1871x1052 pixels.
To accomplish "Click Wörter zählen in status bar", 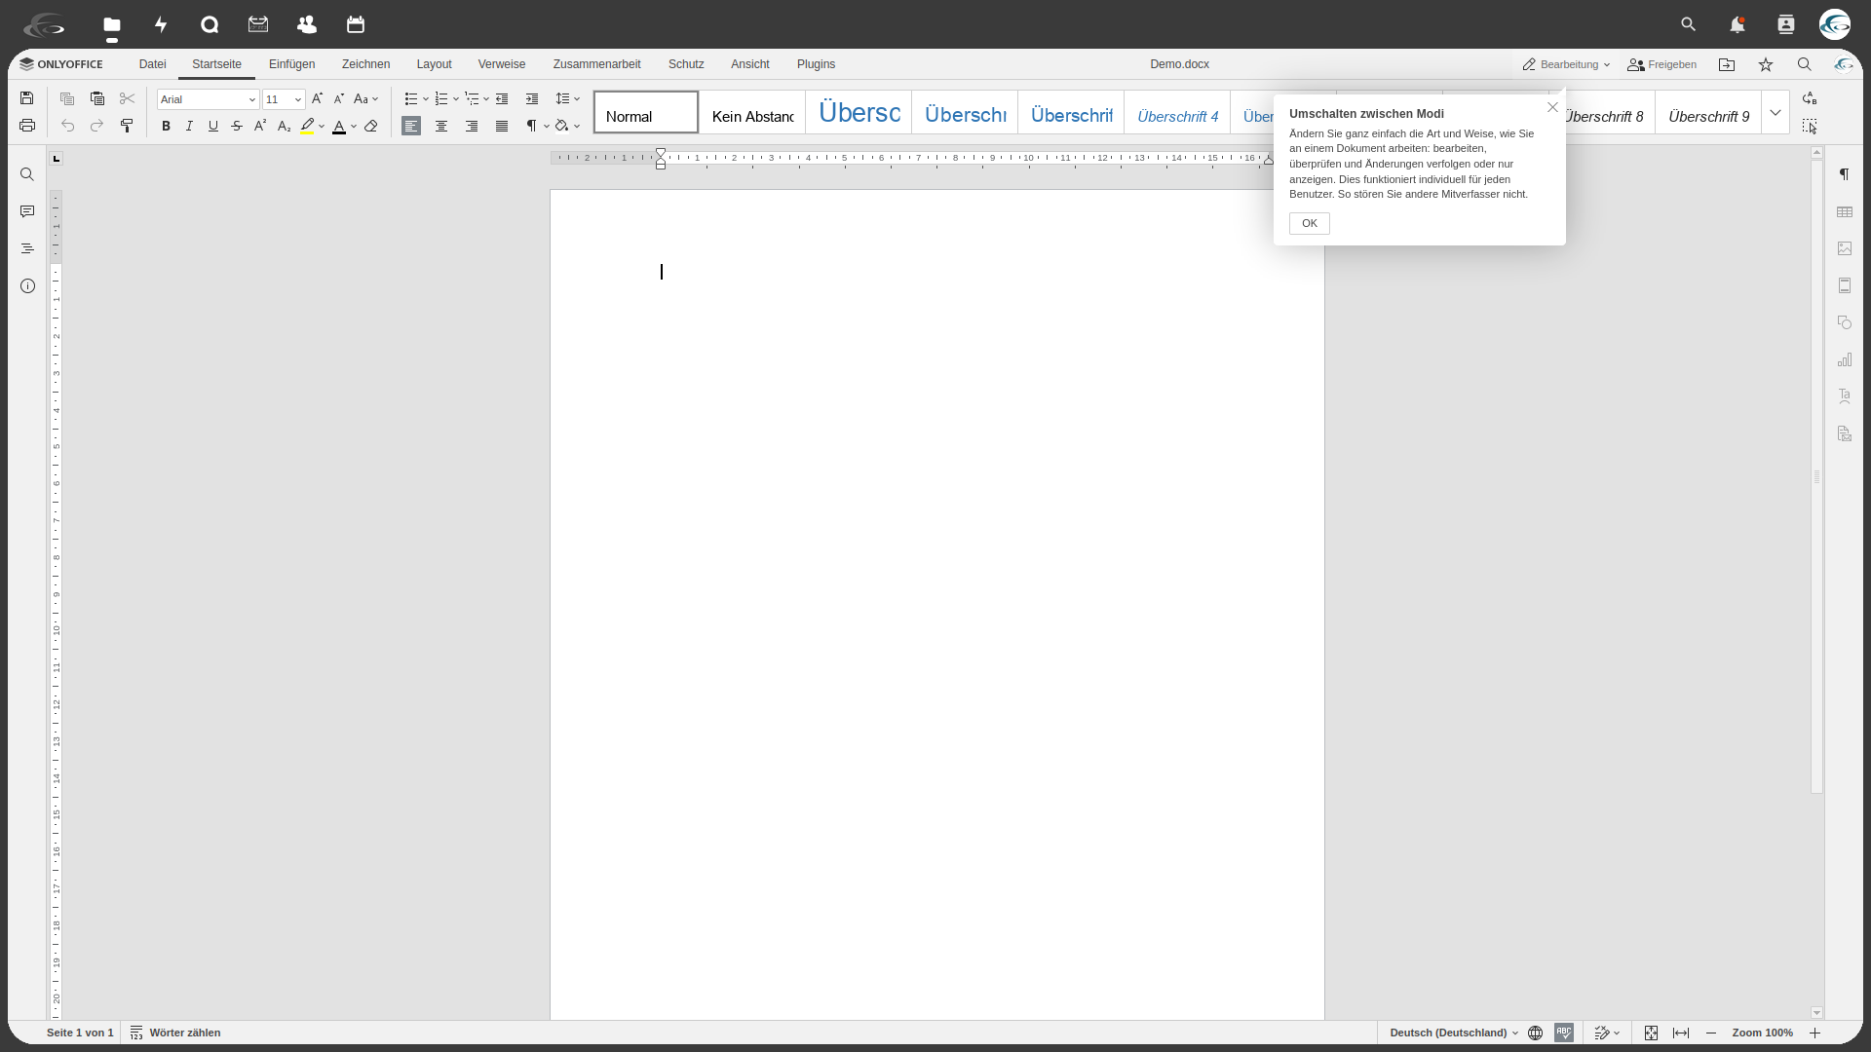I will click(175, 1033).
